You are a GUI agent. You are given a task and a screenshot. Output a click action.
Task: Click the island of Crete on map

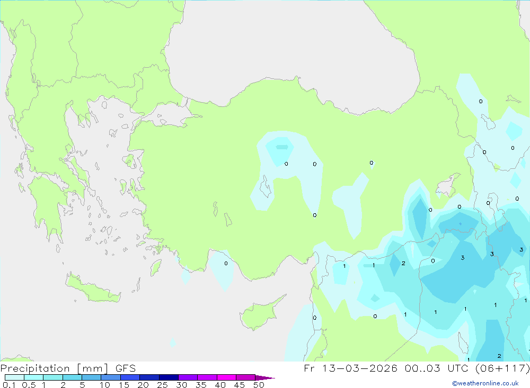pyautogui.click(x=93, y=288)
